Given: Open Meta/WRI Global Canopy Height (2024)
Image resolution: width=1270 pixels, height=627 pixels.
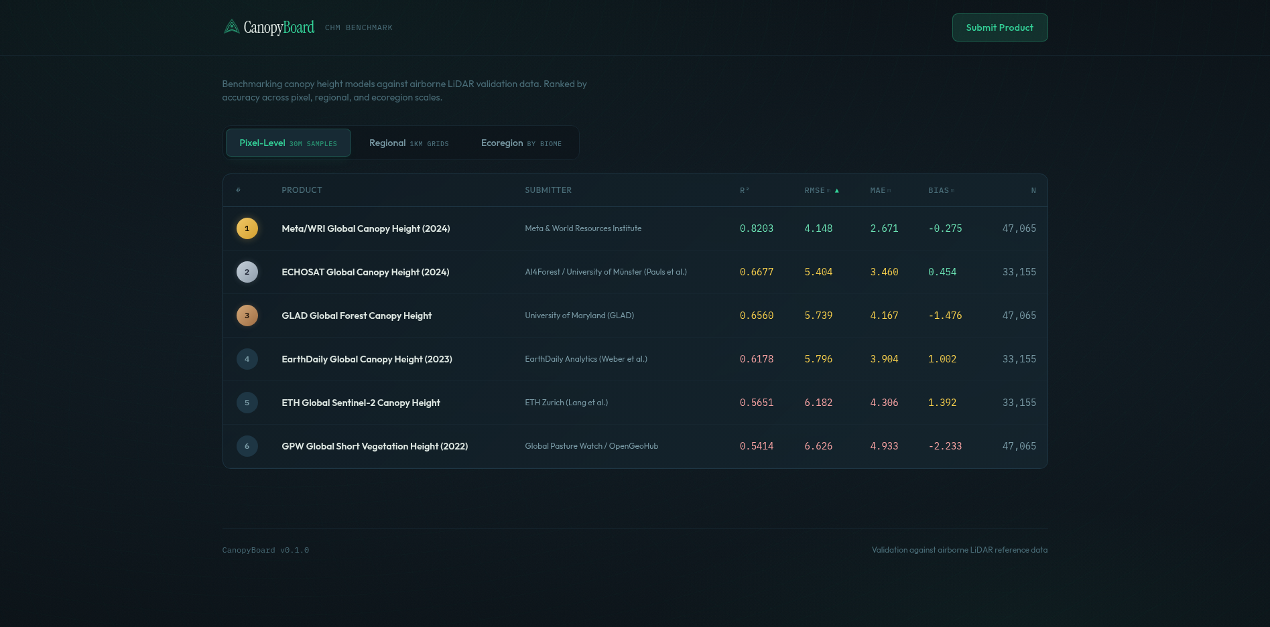Looking at the screenshot, I should point(366,228).
